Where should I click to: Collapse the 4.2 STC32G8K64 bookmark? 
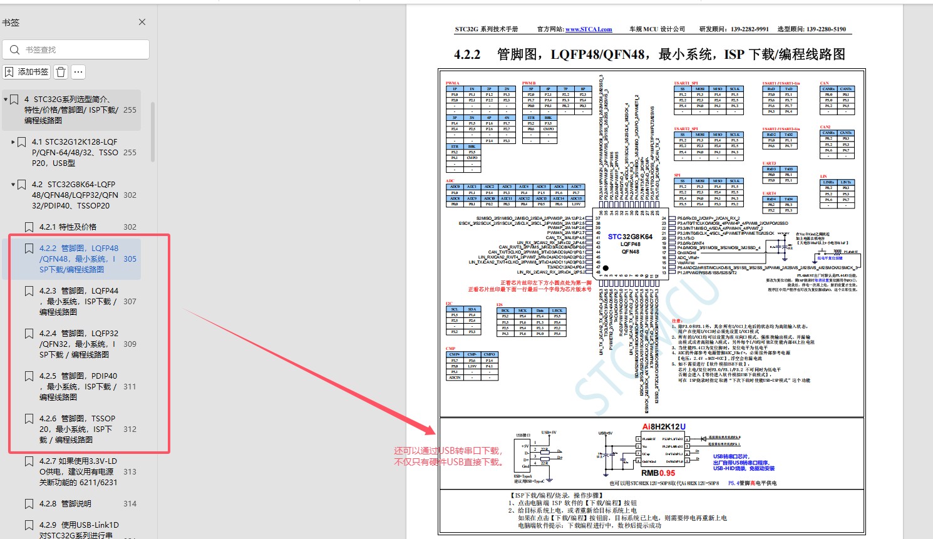pyautogui.click(x=13, y=185)
